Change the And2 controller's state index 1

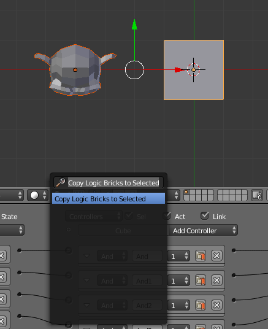pos(178,305)
